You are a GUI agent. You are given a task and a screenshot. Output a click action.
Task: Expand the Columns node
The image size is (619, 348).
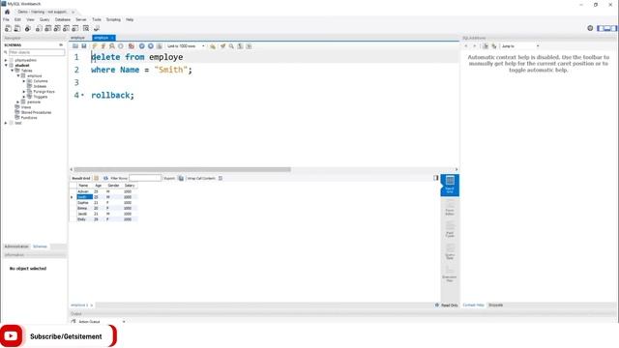pos(24,81)
